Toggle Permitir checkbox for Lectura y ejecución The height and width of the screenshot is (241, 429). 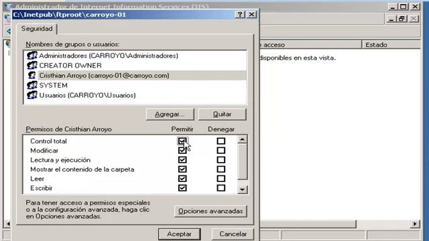pos(182,160)
